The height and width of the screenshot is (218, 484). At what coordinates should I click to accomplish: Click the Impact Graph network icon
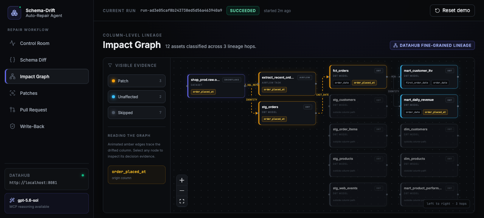pos(12,76)
